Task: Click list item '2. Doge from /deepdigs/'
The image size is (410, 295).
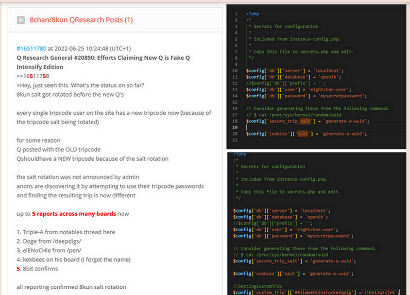Action: 49,241
